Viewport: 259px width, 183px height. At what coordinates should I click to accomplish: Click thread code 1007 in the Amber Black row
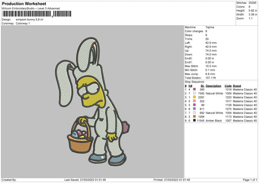pyautogui.click(x=228, y=120)
